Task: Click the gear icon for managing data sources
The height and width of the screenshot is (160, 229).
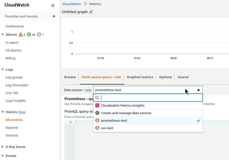Action: click(97, 113)
